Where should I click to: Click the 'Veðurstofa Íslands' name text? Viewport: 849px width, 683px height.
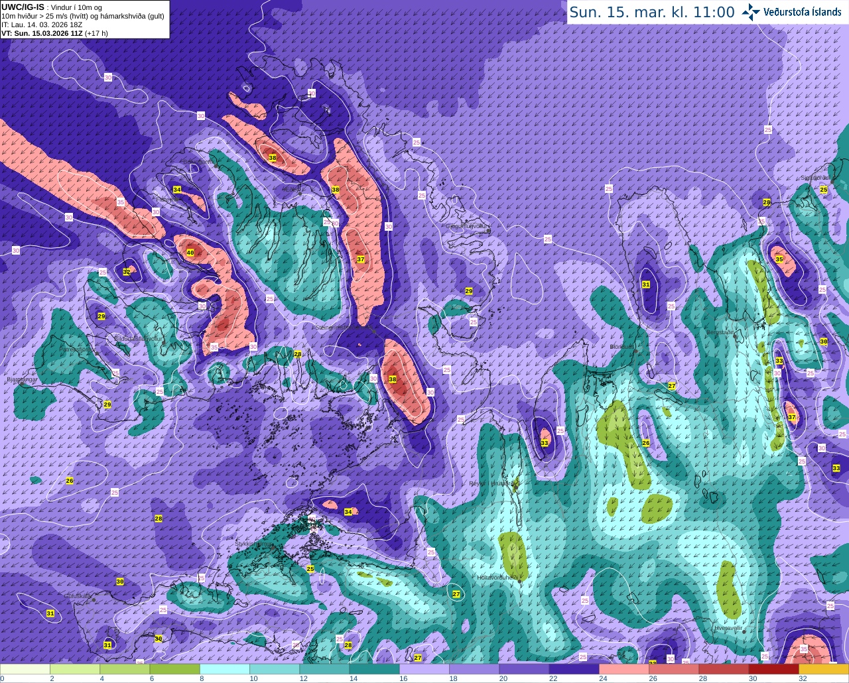point(803,12)
